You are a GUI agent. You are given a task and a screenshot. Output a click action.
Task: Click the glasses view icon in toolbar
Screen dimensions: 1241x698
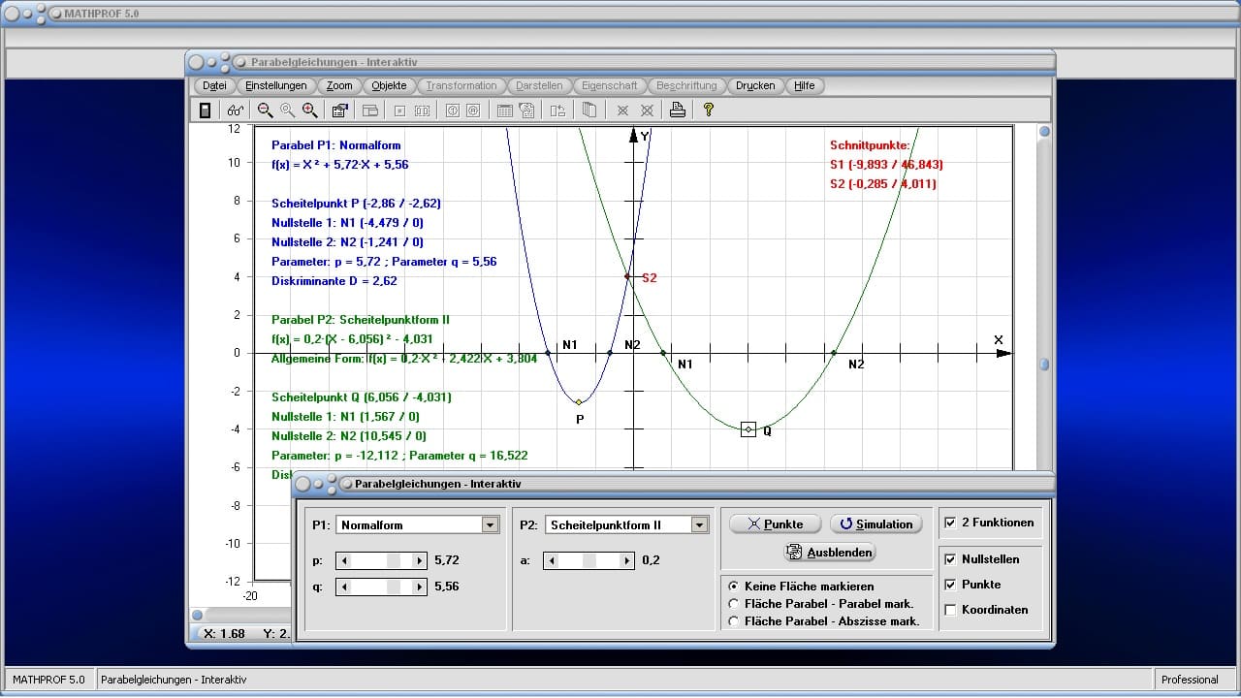(235, 111)
